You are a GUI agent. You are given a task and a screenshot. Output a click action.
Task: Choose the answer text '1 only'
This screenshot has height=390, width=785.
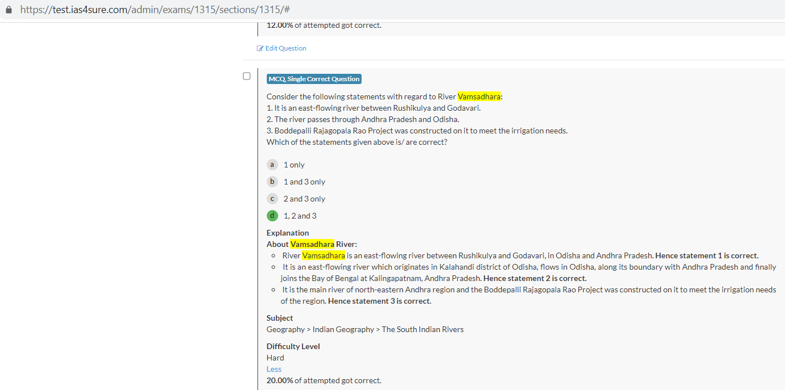point(294,165)
